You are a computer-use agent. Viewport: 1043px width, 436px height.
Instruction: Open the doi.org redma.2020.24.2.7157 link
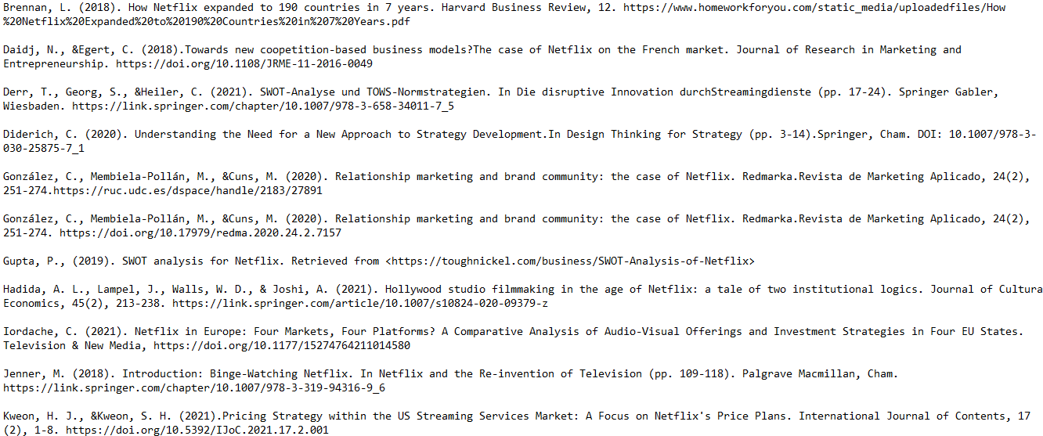tap(200, 232)
